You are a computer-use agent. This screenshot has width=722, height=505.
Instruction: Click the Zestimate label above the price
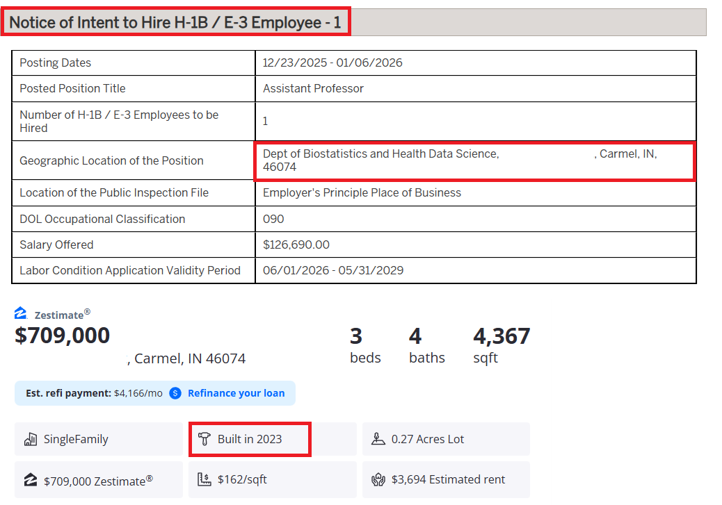[62, 314]
